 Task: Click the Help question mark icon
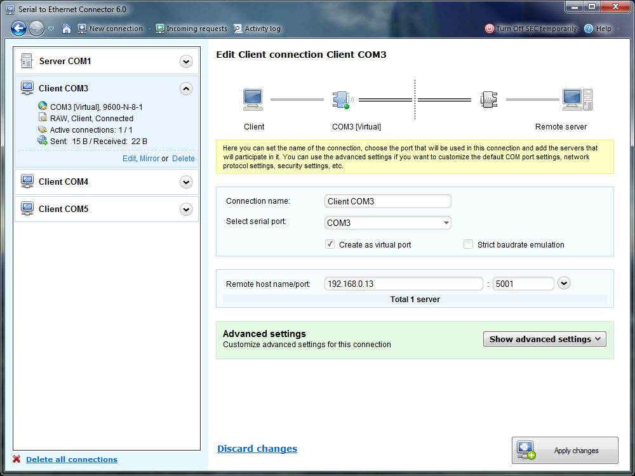(x=589, y=29)
